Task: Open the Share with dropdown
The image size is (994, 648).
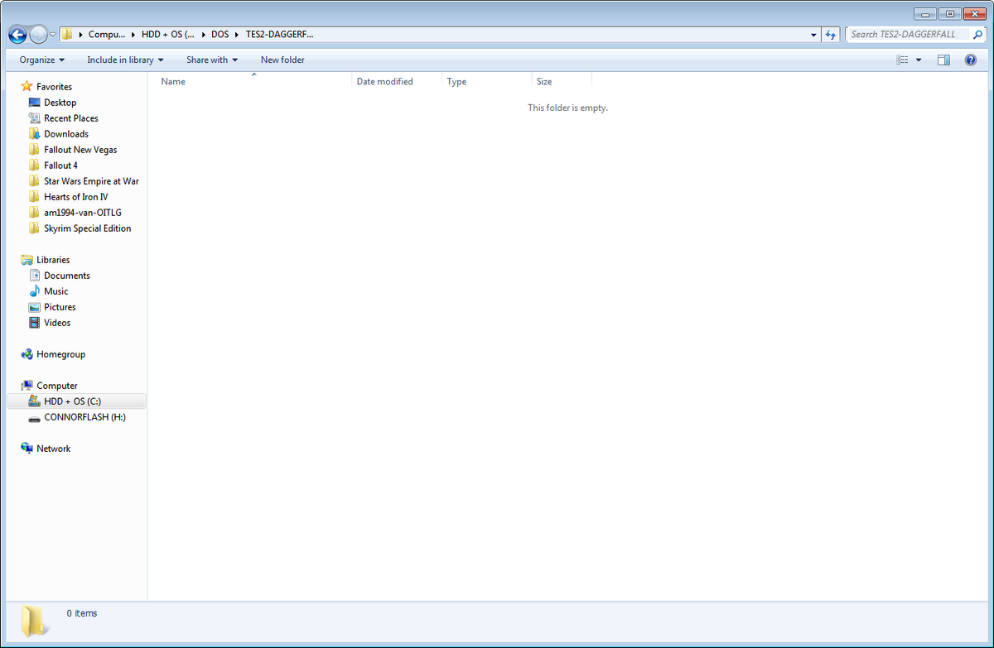Action: point(211,60)
